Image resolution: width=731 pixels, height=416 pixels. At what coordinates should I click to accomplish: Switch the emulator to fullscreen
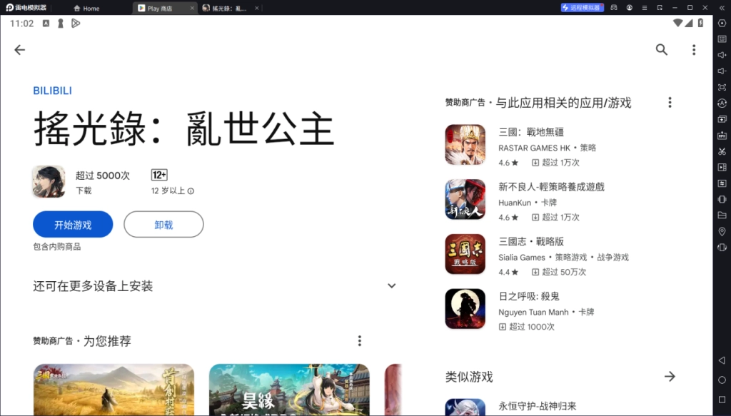(722, 87)
